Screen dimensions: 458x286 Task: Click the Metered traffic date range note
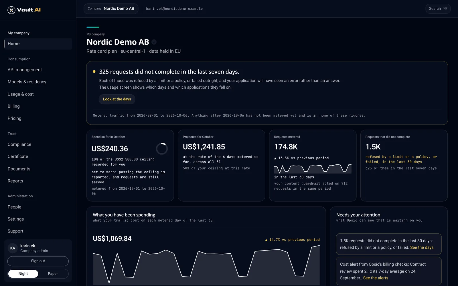pos(229,116)
